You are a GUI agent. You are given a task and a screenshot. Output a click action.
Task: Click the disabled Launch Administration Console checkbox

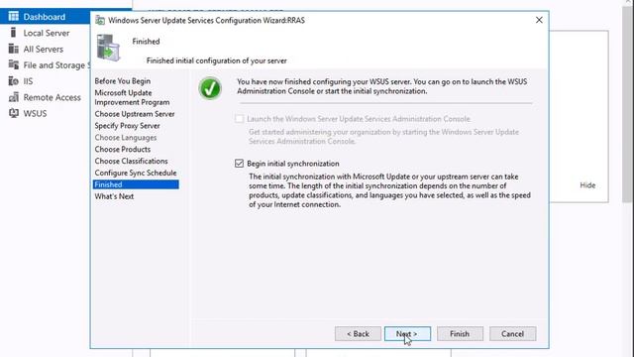point(239,119)
